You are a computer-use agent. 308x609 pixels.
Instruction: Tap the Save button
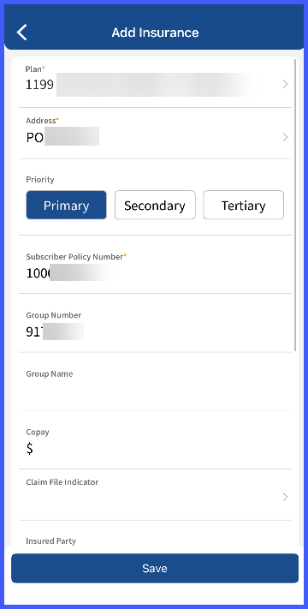[x=155, y=568]
